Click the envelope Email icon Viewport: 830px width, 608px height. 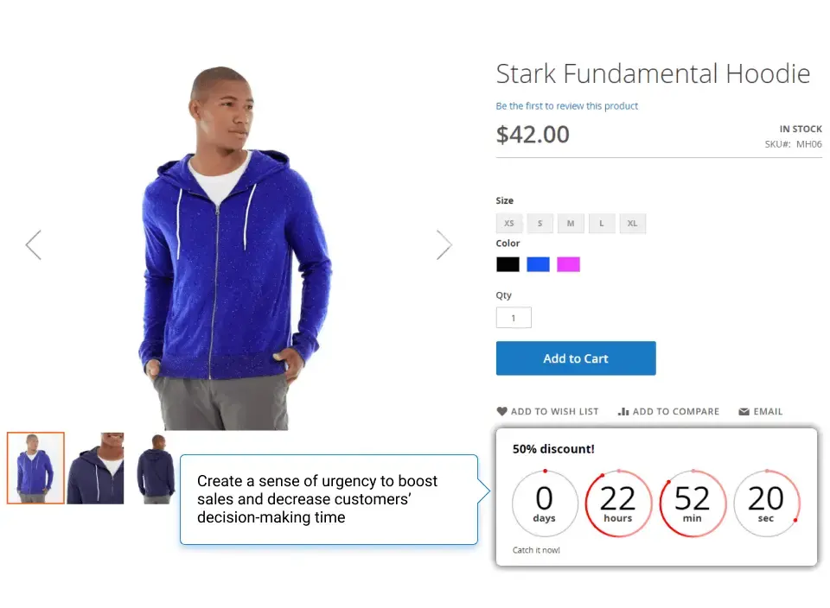(x=744, y=412)
